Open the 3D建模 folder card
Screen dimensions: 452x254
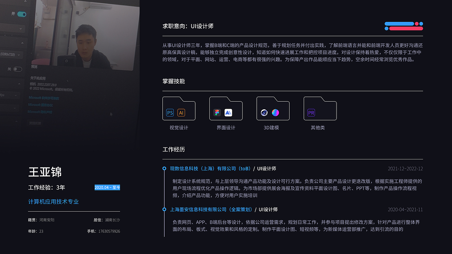(x=273, y=108)
